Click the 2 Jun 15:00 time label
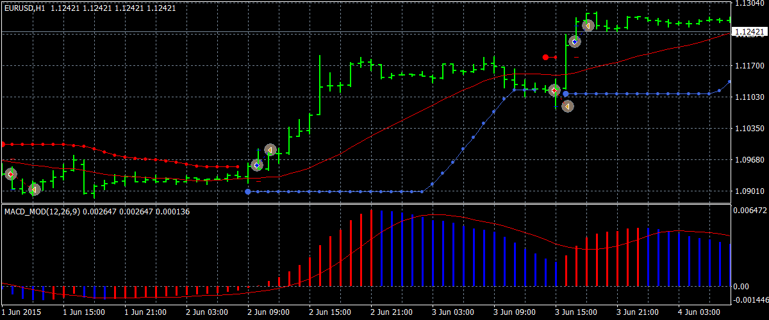This screenshot has height=320, width=769. (x=331, y=312)
